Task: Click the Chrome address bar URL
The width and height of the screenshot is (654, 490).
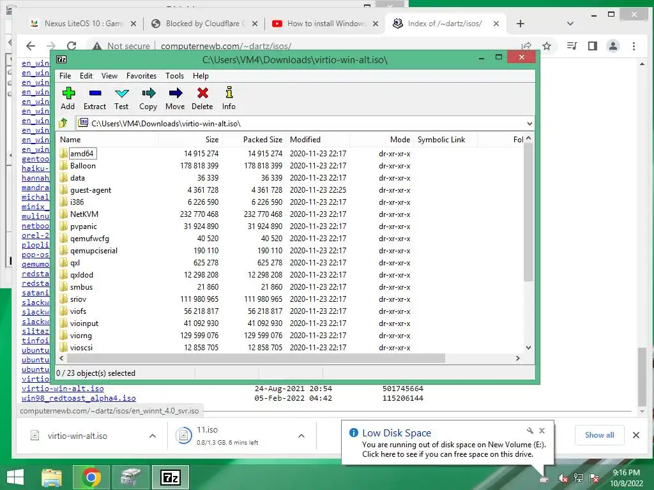Action: coord(226,46)
